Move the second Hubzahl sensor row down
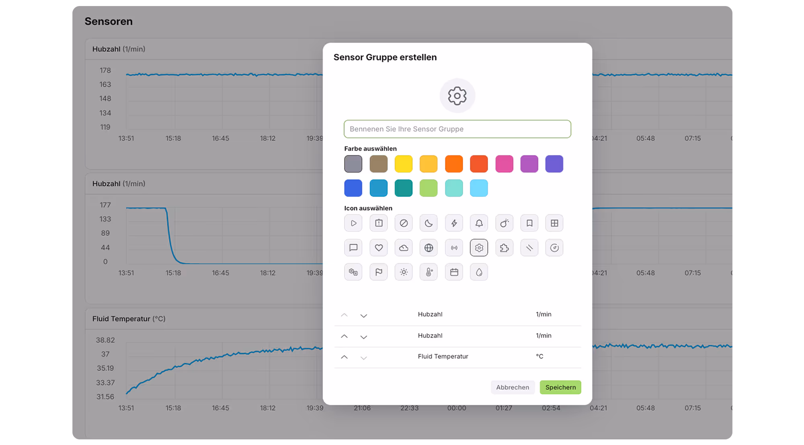 pos(363,337)
